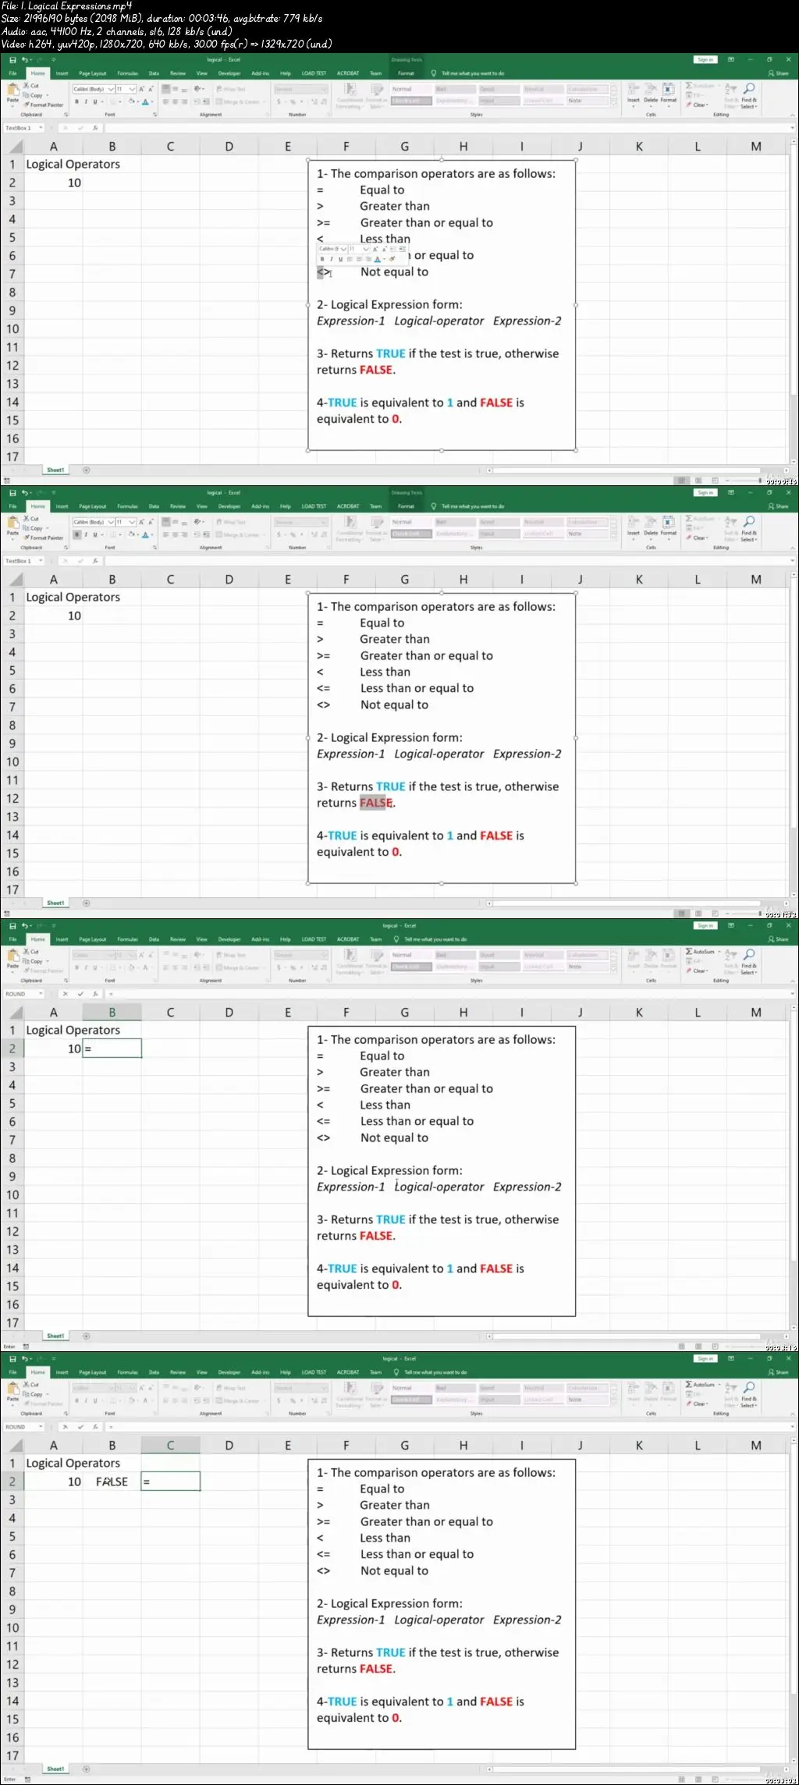The image size is (799, 1785).
Task: Click the Copy icon in the second frame's ribbon
Action: click(x=26, y=528)
